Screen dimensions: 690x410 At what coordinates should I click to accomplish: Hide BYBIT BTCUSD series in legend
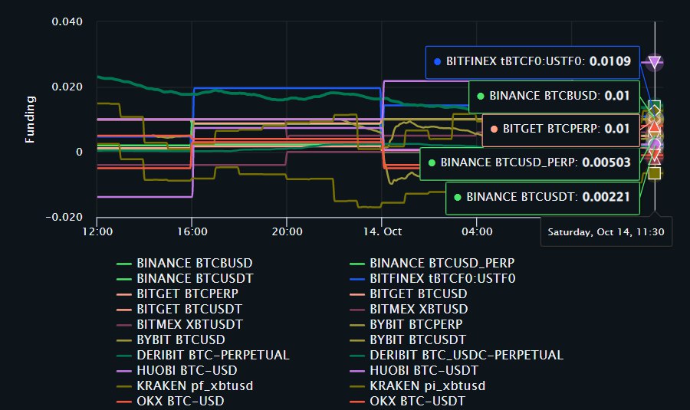pyautogui.click(x=171, y=340)
